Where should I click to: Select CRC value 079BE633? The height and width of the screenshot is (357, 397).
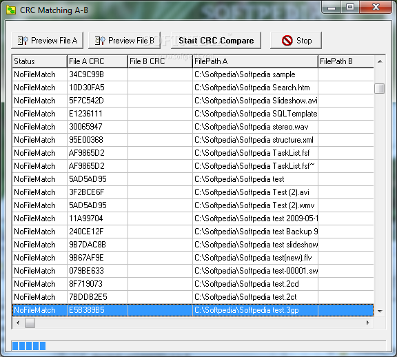coord(86,271)
